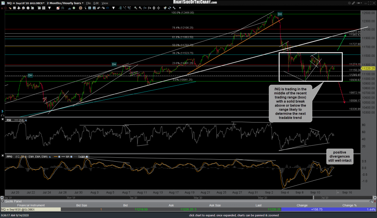
Task: Click the Quote Panel settings icon at right
Action: click(x=371, y=202)
